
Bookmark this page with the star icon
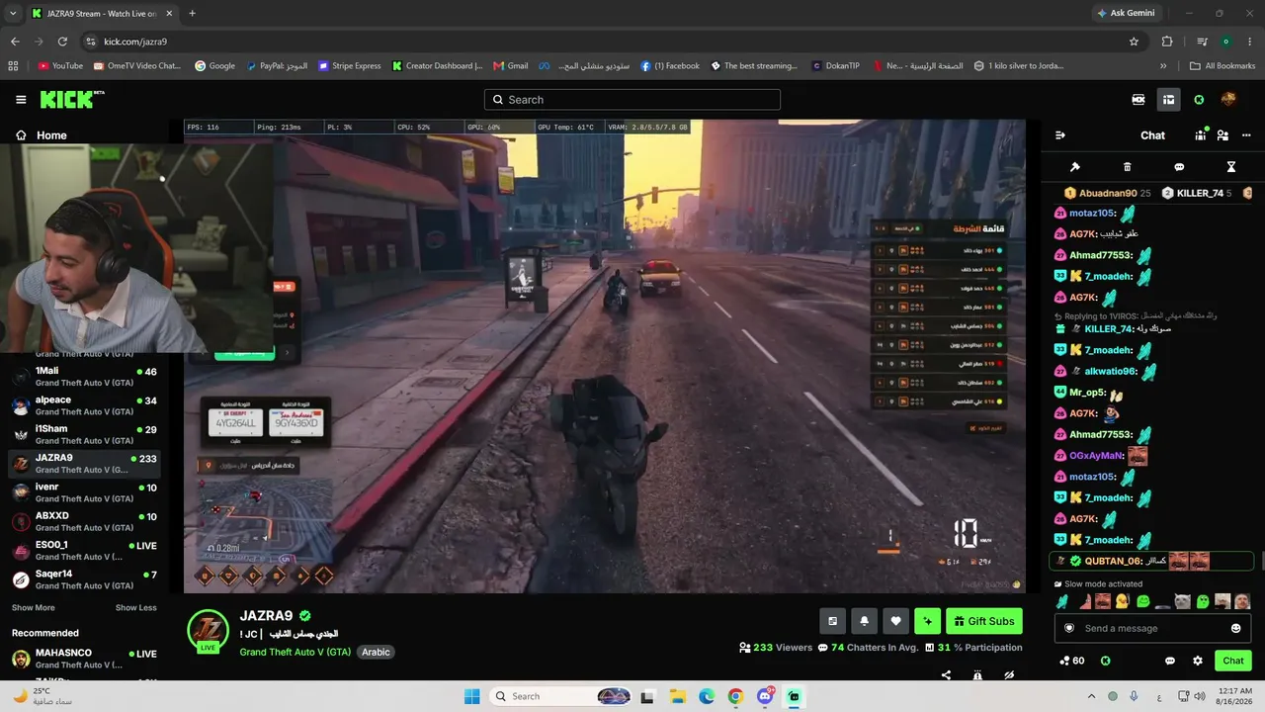(x=1134, y=42)
